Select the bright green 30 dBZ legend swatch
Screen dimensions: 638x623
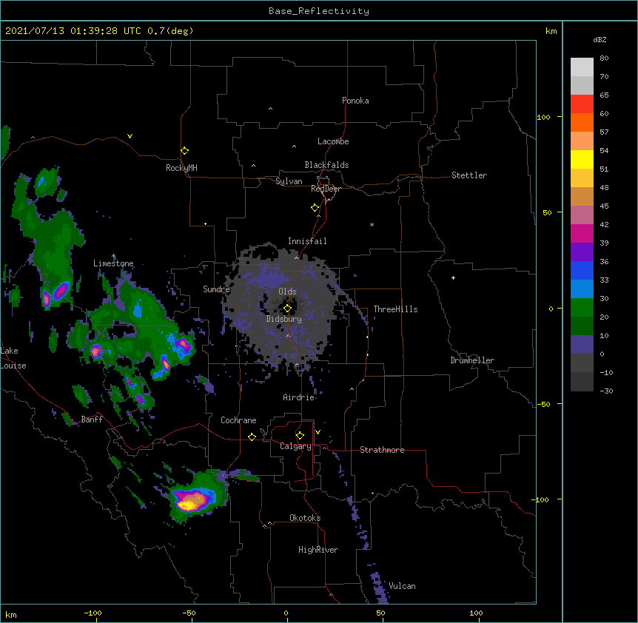click(582, 308)
